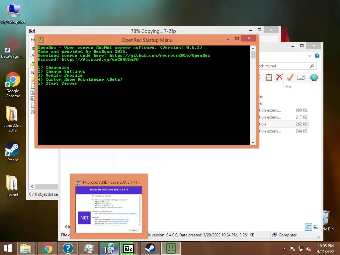The image size is (340, 255).
Task: Click the 7-Zip left scroll arrow
Action: coord(32,187)
